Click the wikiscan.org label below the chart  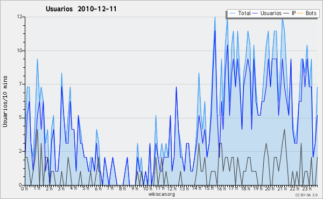point(161,194)
